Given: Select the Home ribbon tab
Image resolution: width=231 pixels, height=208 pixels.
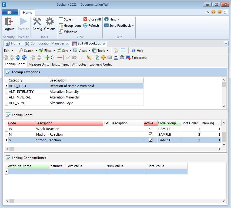Looking at the screenshot, I should (27, 13).
